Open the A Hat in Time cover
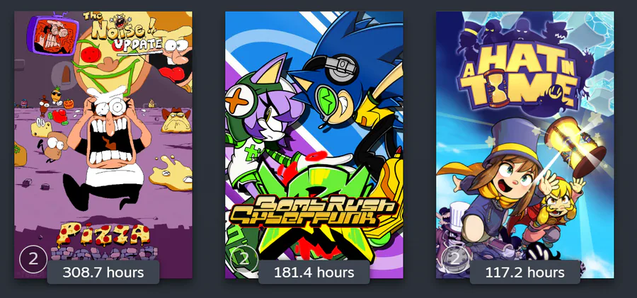Screen dimensions: 637x298 pyautogui.click(x=525, y=144)
